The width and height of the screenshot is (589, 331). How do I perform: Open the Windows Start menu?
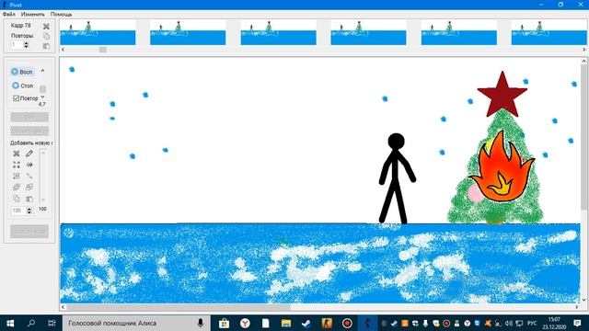pos(10,323)
